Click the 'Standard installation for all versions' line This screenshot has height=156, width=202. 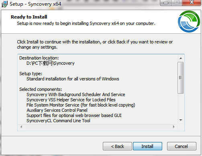tap(73, 79)
